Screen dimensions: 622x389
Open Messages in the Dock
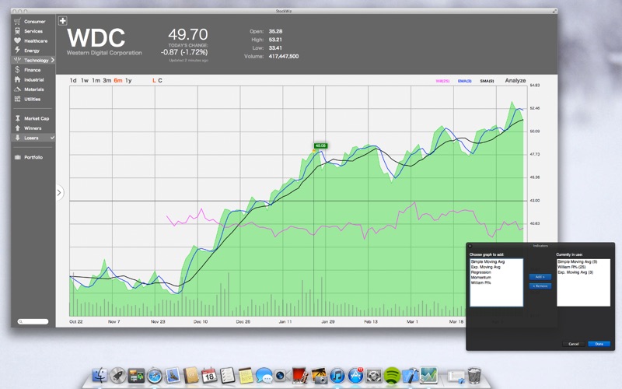pos(264,375)
